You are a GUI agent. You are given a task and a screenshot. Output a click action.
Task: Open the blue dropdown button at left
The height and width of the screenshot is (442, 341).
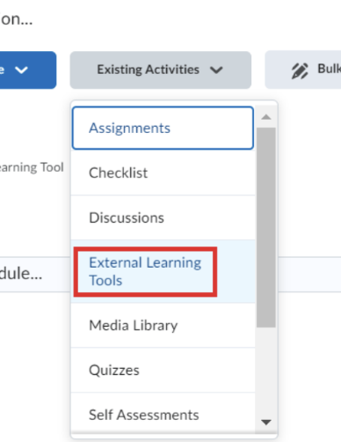click(28, 70)
